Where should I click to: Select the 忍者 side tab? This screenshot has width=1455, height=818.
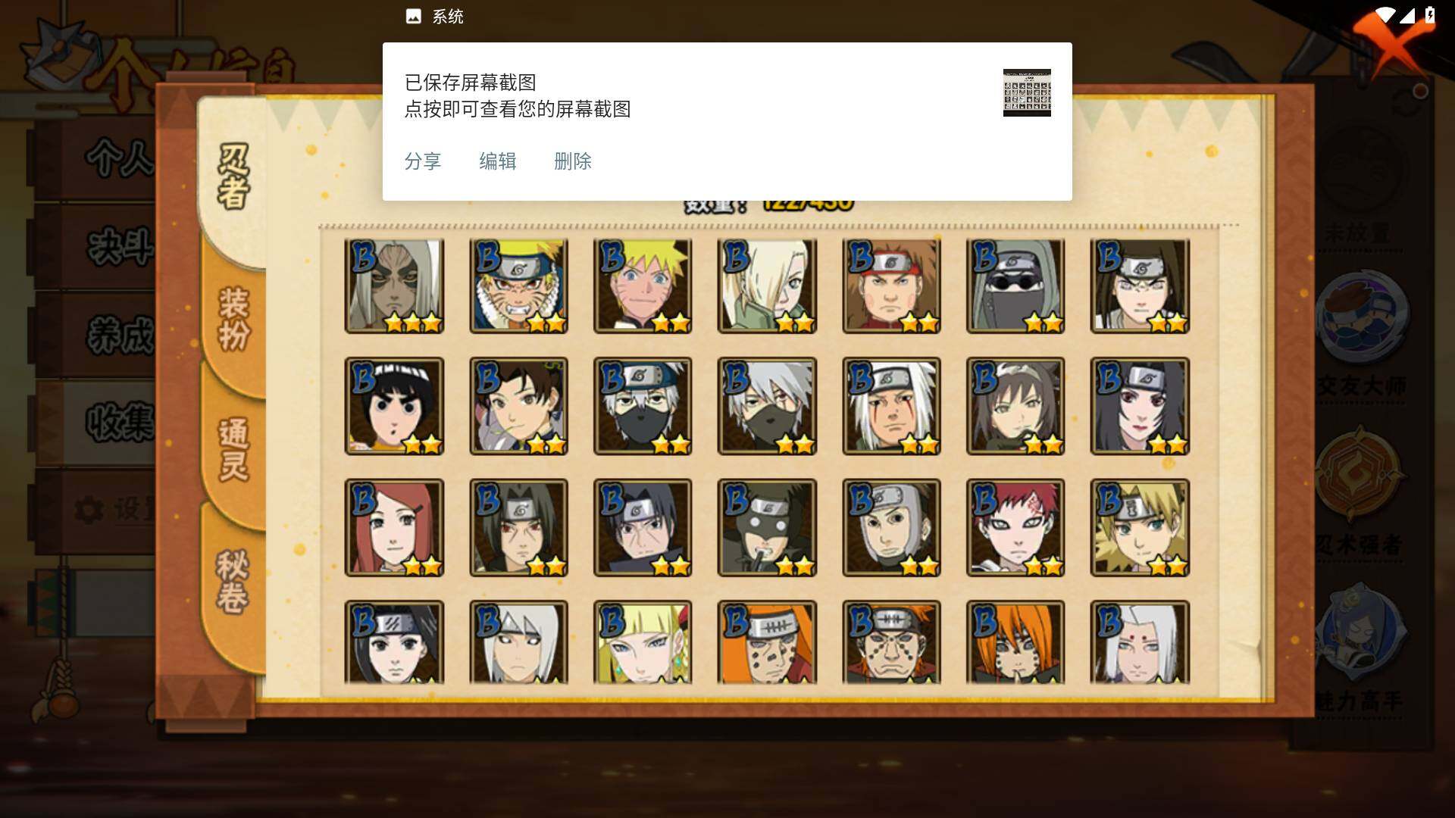[x=232, y=176]
